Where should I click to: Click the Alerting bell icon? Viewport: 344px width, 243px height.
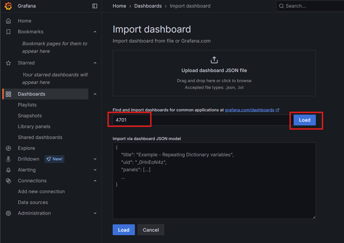(x=8, y=170)
